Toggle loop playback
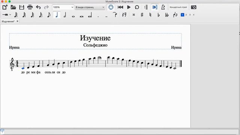The image size is (240, 135). 137,7
